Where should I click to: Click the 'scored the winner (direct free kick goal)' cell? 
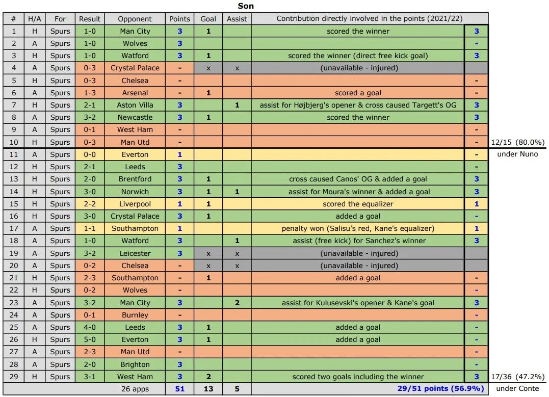358,56
